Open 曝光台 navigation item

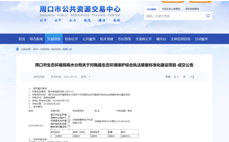pyautogui.click(x=161, y=39)
